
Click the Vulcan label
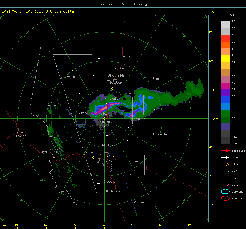click(139, 202)
